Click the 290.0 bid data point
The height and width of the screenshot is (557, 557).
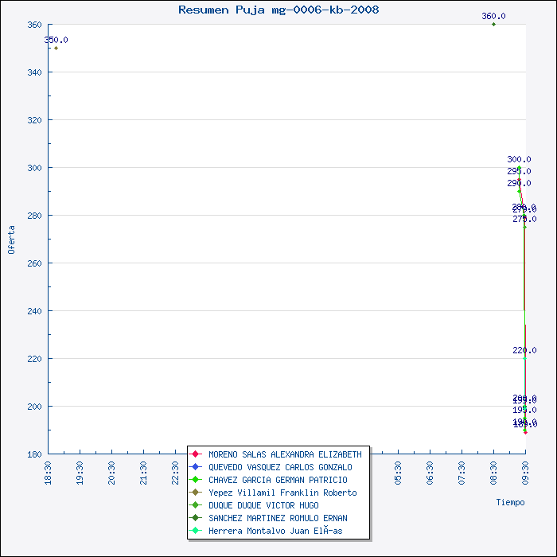(x=519, y=192)
